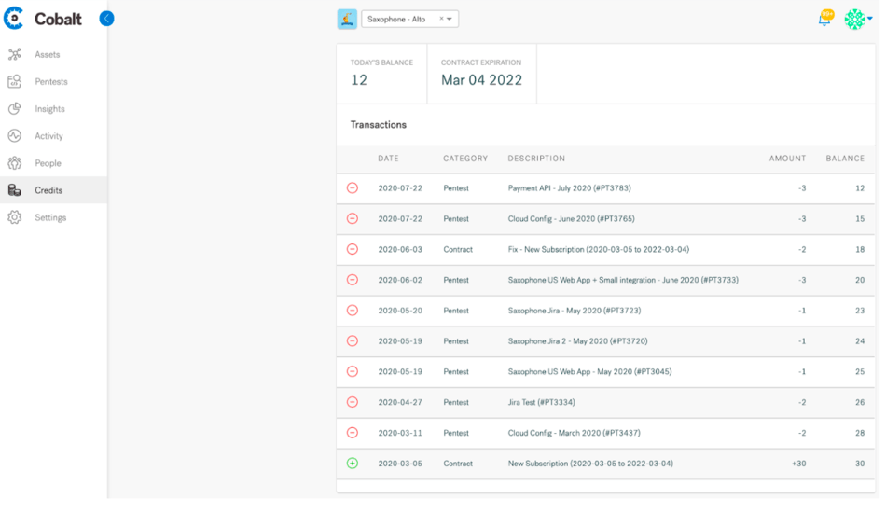The image size is (886, 513).
Task: Click minus icon for Saxophone US Web App + Small integration row
Action: pyautogui.click(x=352, y=279)
